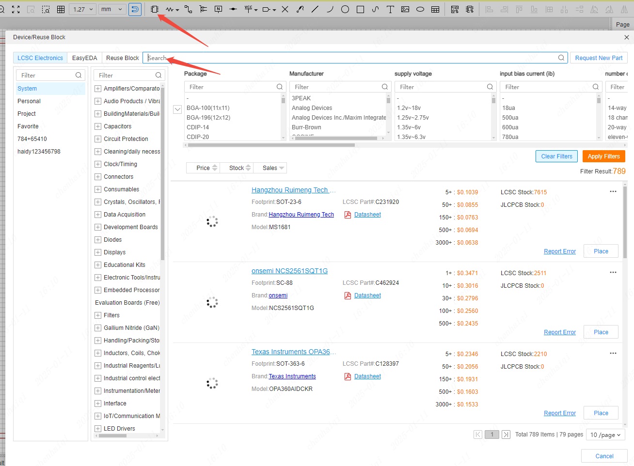This screenshot has width=634, height=466.
Task: Go to the last page of results
Action: pos(506,435)
